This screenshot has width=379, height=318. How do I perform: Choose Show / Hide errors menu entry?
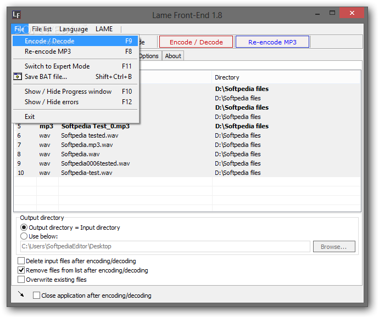(75, 102)
